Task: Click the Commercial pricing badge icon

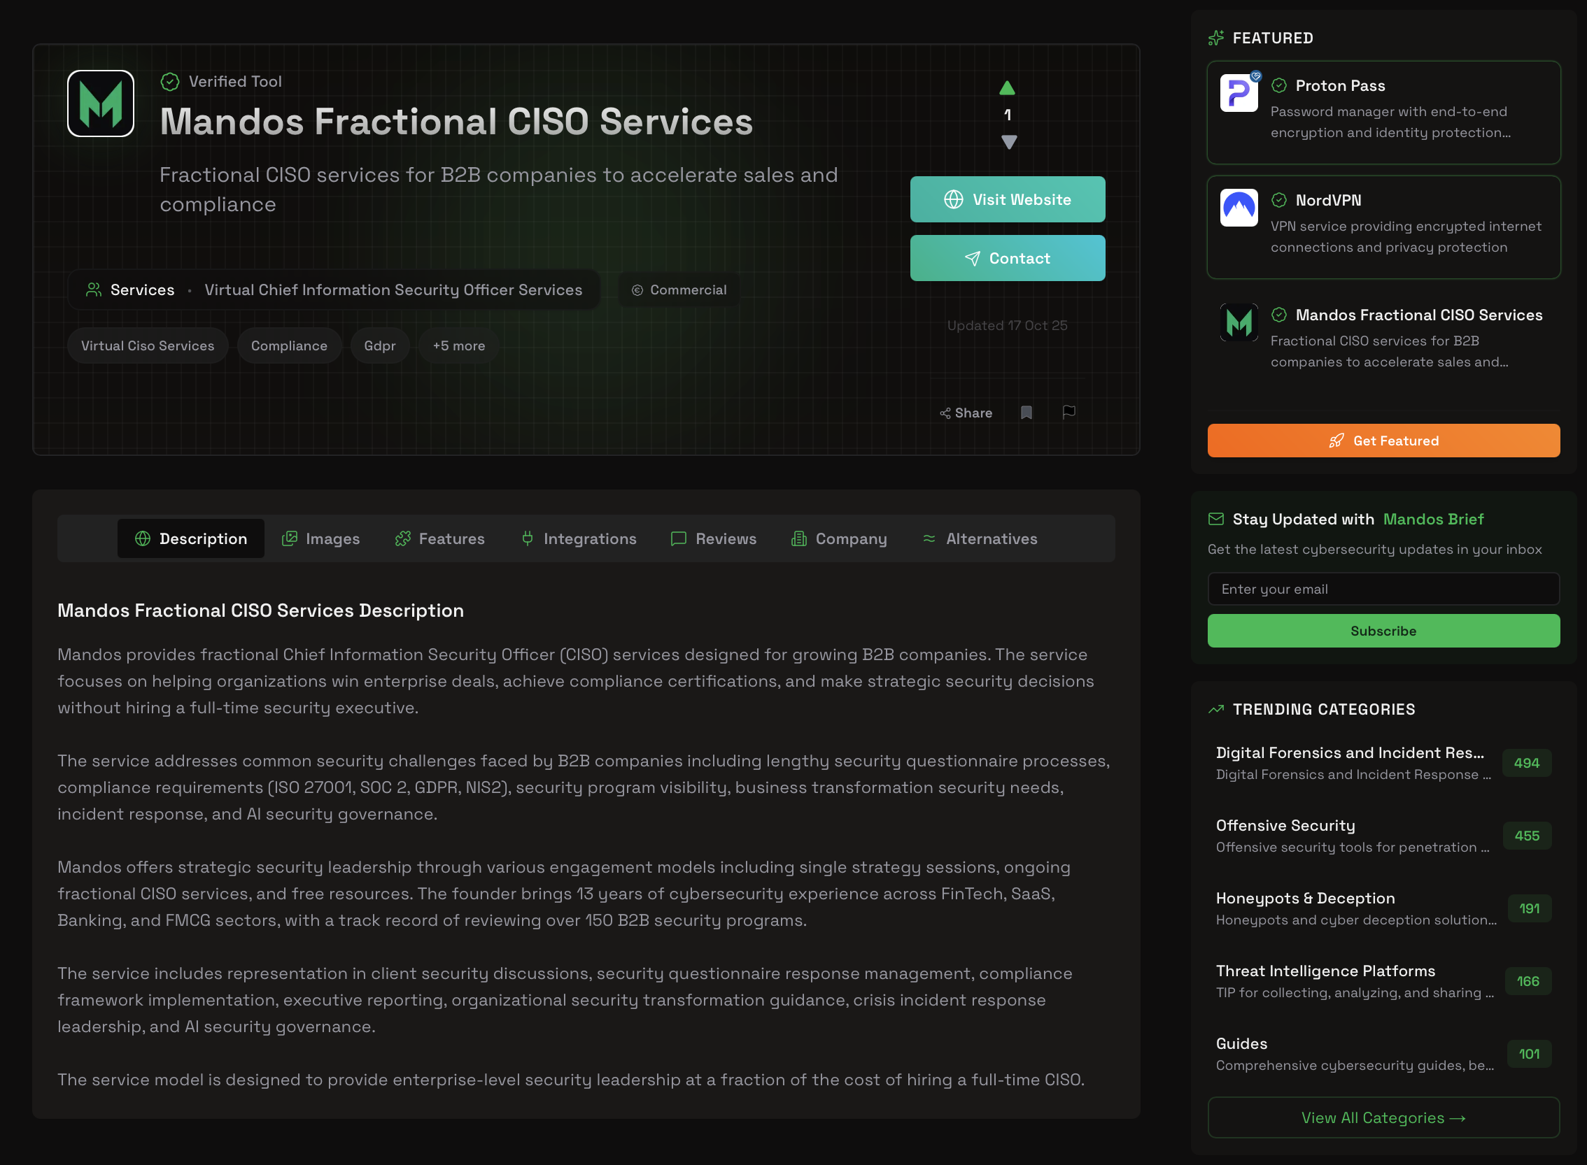Action: 637,289
